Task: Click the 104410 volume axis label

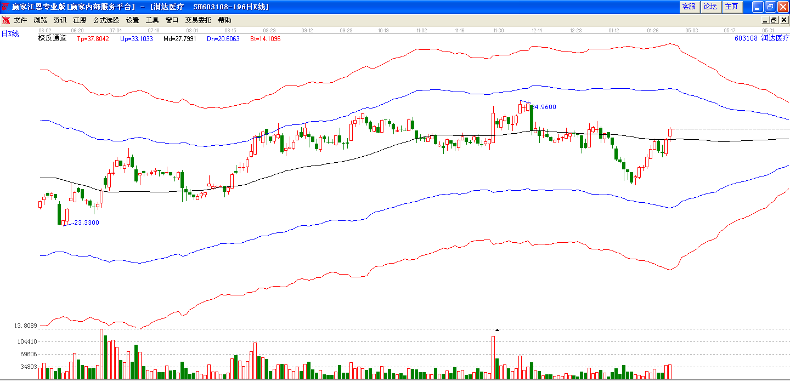Action: click(26, 341)
